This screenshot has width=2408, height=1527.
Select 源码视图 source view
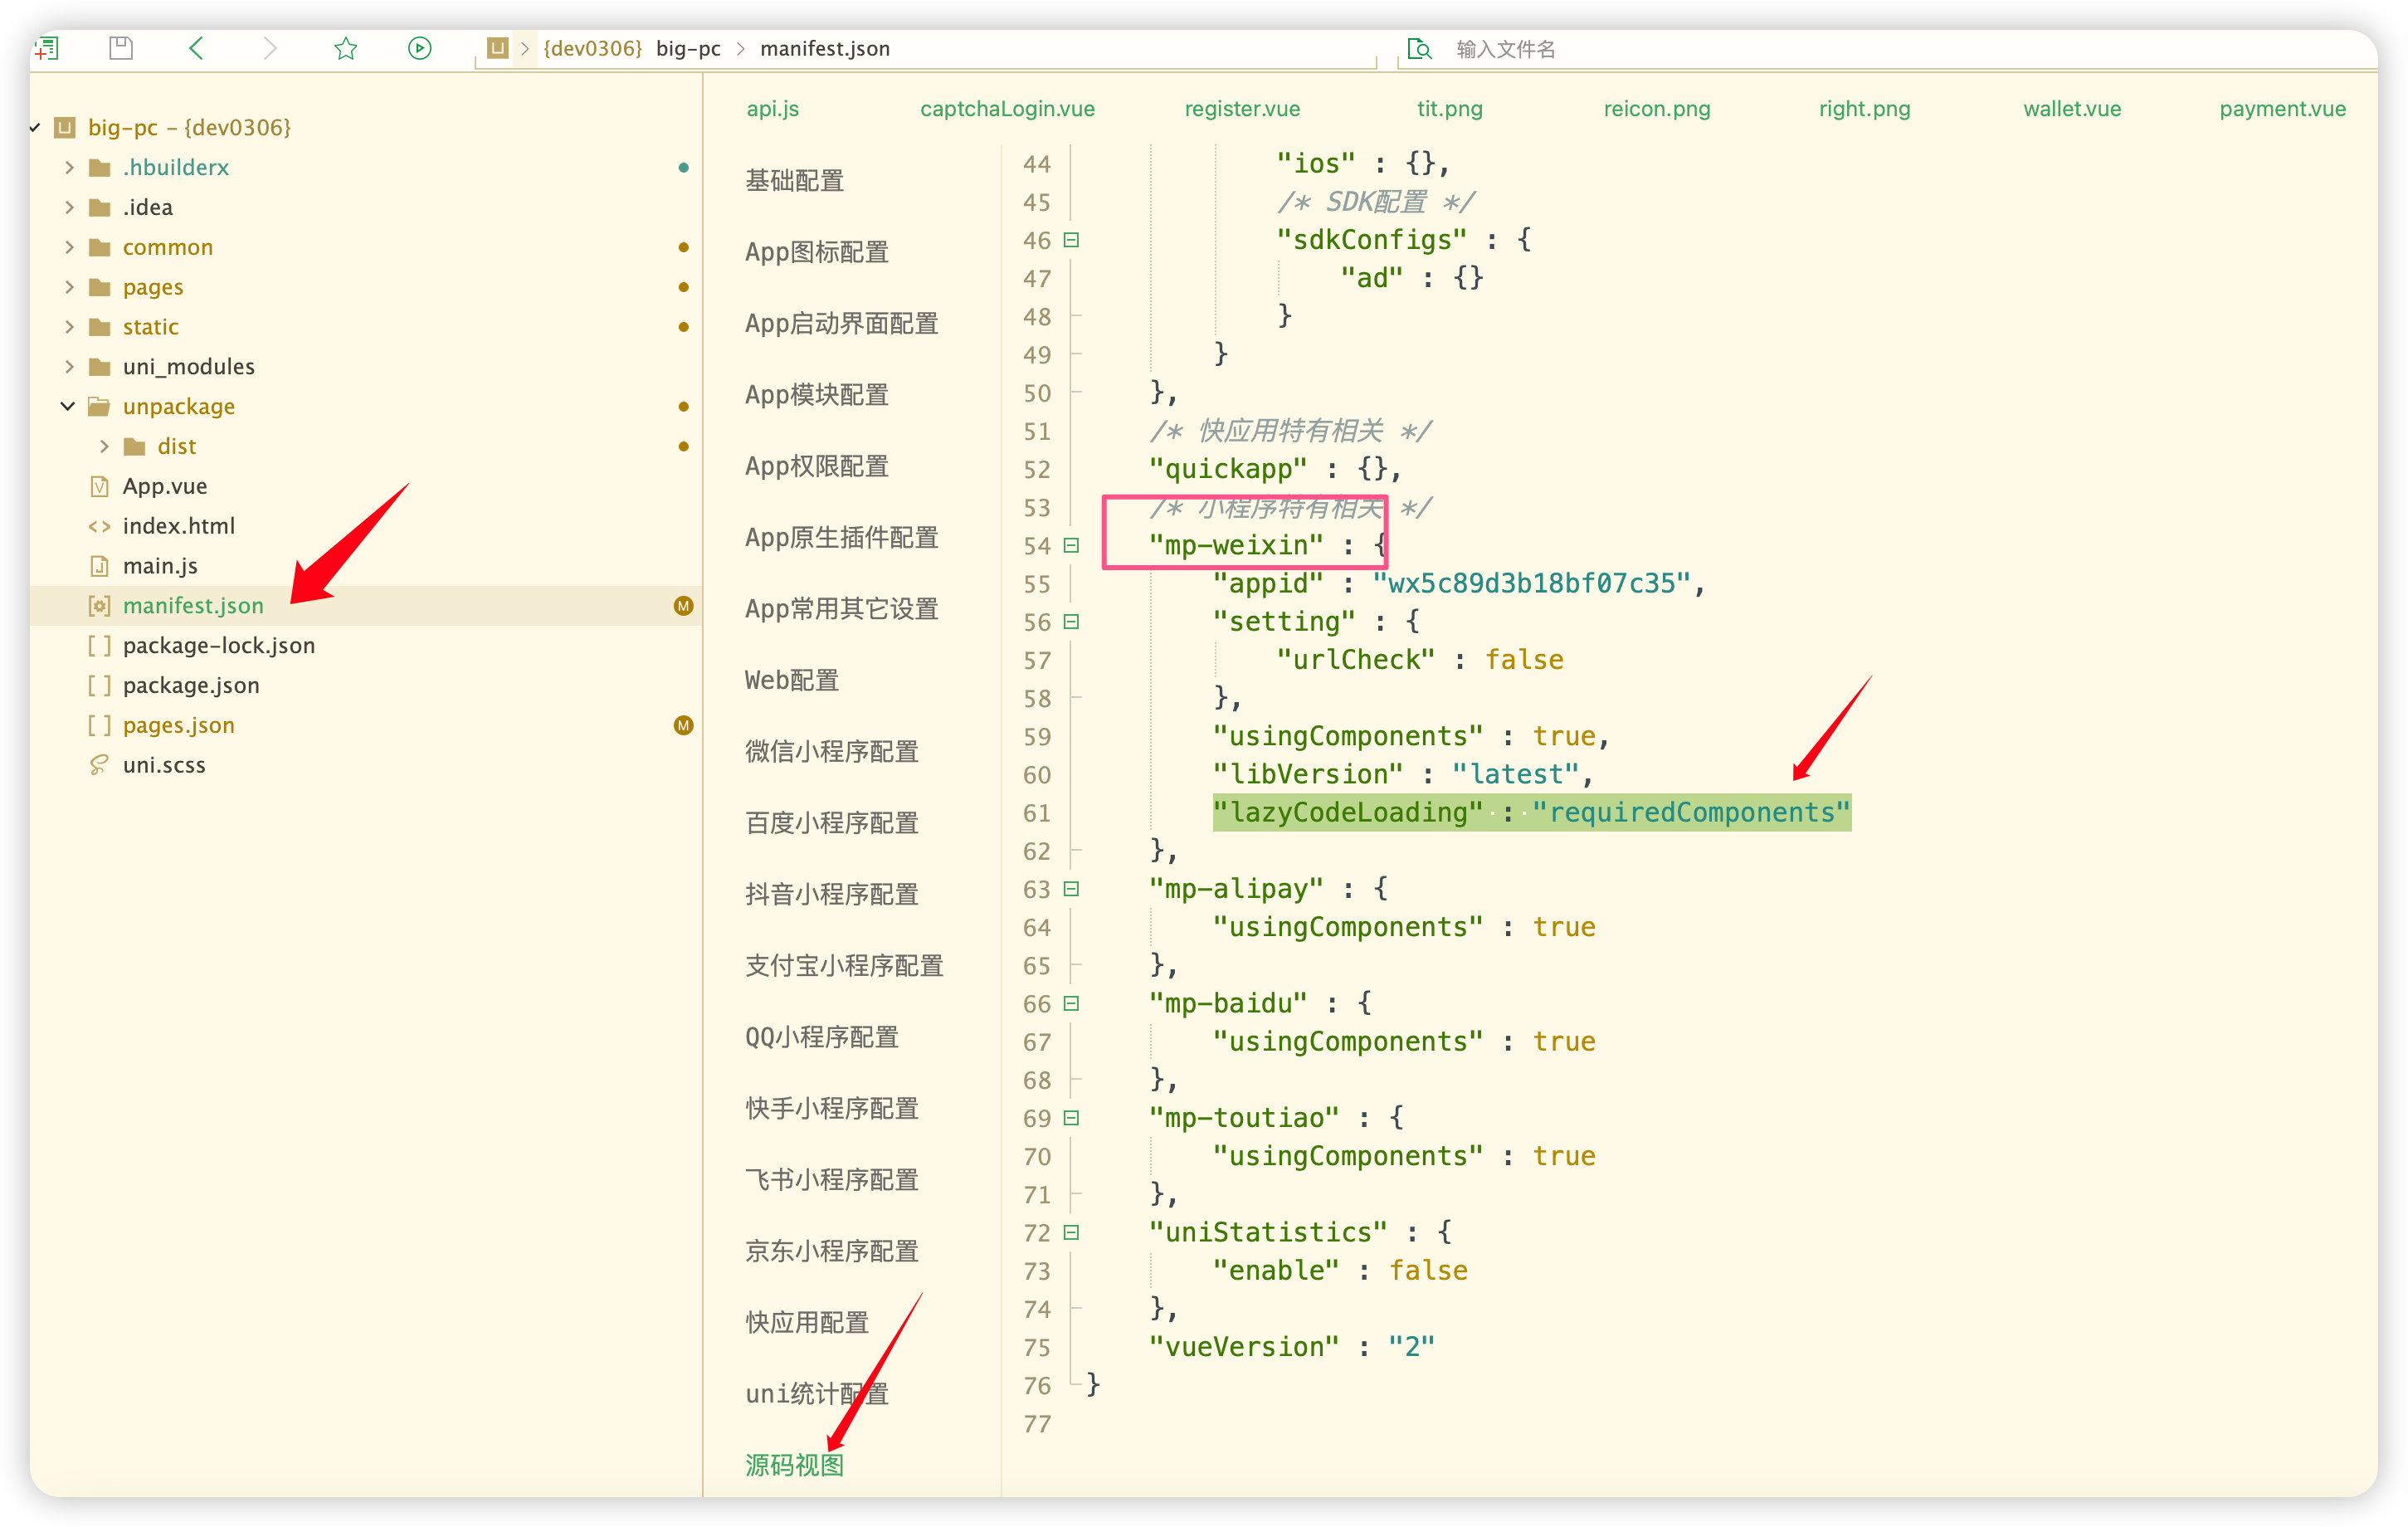pyautogui.click(x=794, y=1464)
